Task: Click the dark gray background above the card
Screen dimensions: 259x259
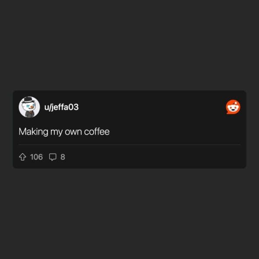Action: click(x=129, y=44)
